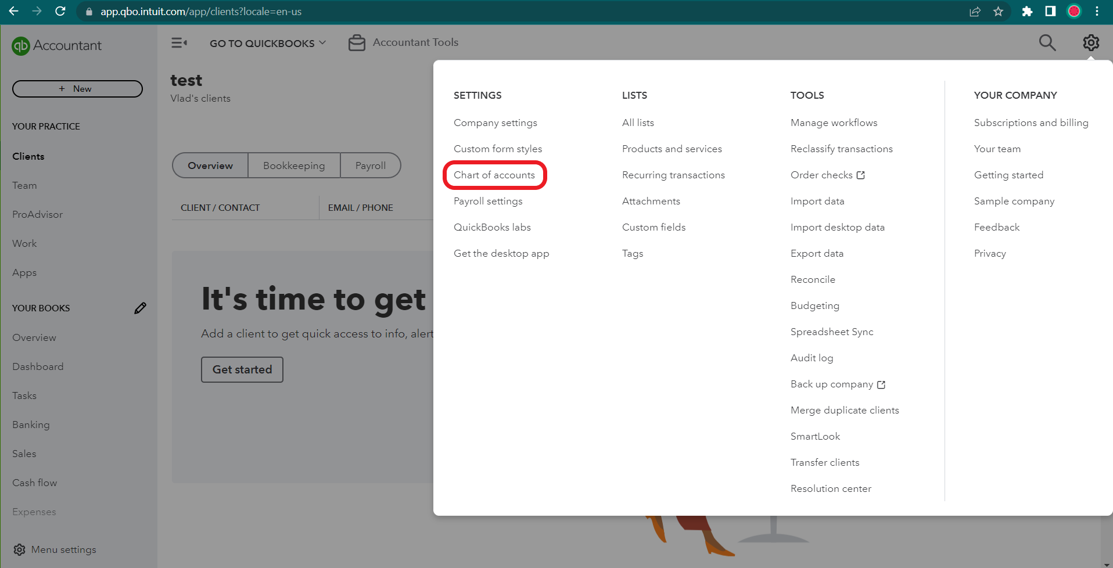Open Audit log
Image resolution: width=1113 pixels, height=568 pixels.
pyautogui.click(x=812, y=358)
